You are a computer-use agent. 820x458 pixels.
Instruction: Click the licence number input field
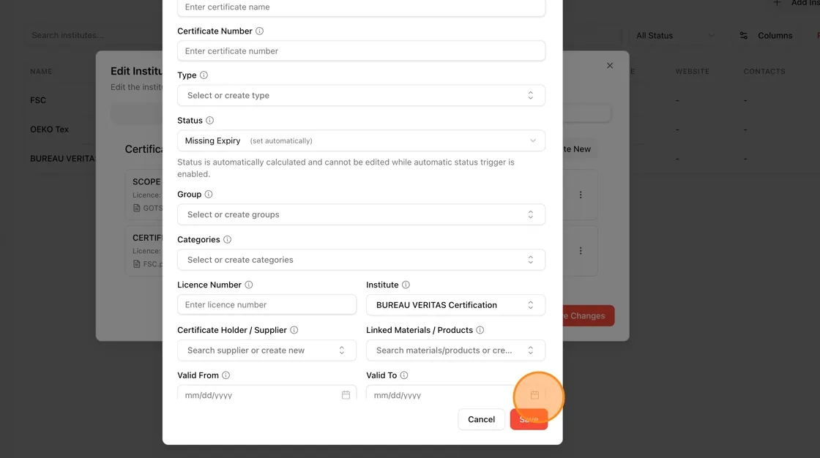(266, 305)
